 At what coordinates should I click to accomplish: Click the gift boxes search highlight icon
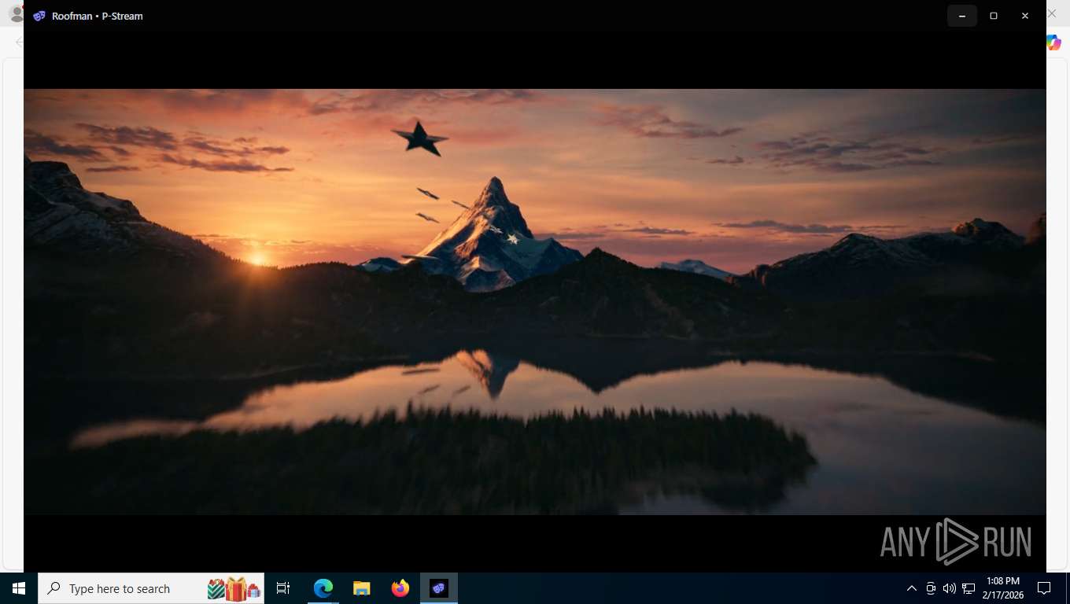(x=234, y=588)
